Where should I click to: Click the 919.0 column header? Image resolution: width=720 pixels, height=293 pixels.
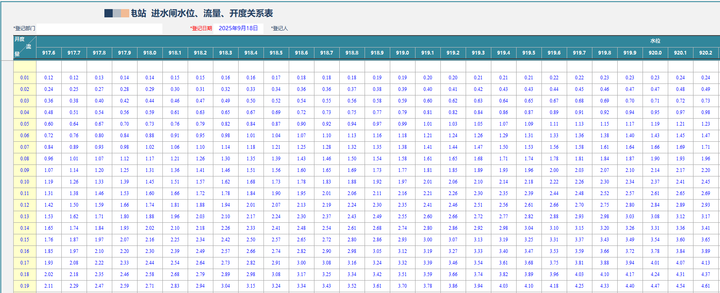[x=402, y=53]
